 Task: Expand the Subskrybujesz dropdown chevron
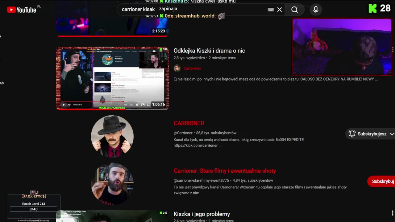tap(392, 134)
